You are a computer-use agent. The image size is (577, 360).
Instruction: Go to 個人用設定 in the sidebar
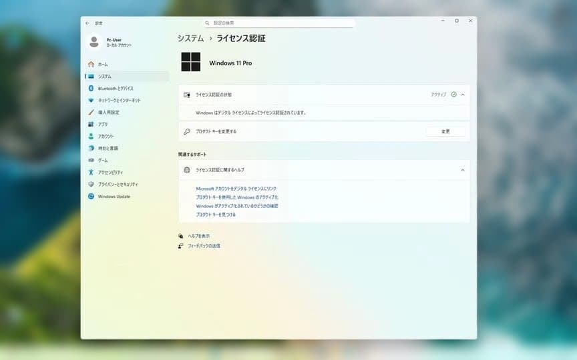(108, 112)
